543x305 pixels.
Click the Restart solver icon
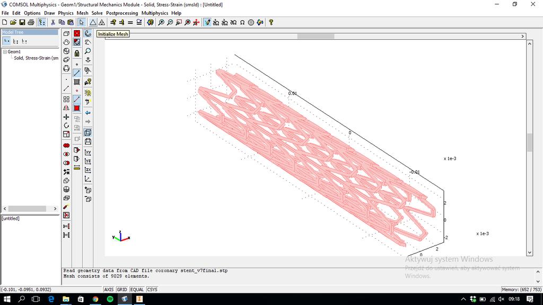click(139, 22)
